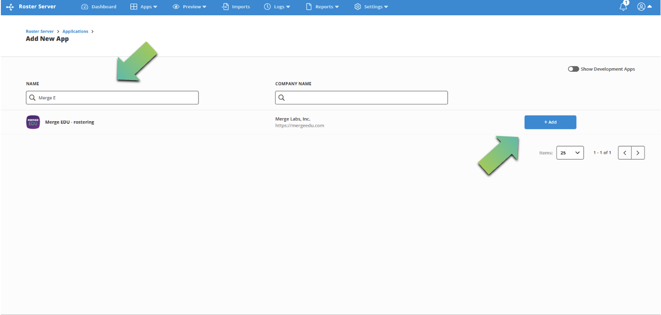Open the user account profile icon
This screenshot has height=315, width=661.
[x=641, y=7]
